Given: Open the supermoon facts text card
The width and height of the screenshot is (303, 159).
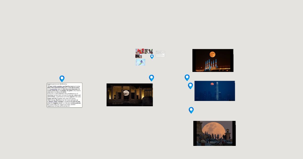Looking at the screenshot, I should coord(65,95).
